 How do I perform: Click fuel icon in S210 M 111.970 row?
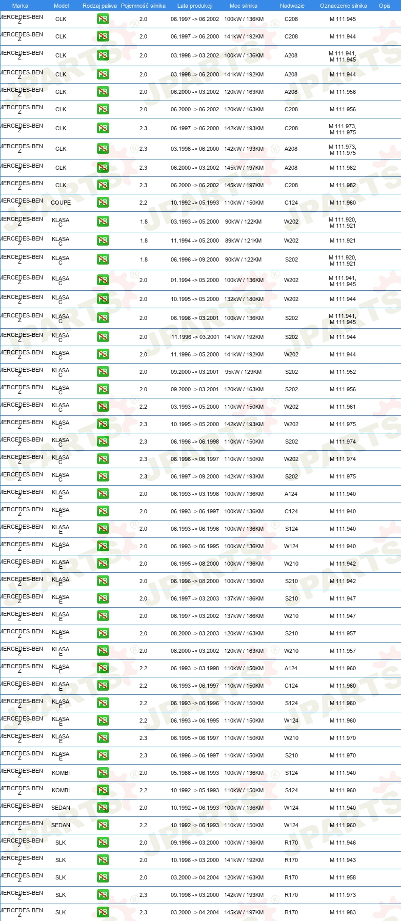[x=103, y=755]
